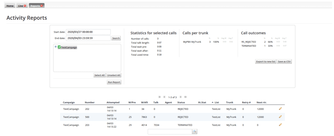Click the Talk value 7034
Viewport: 334px width, 136px height.
(156, 125)
